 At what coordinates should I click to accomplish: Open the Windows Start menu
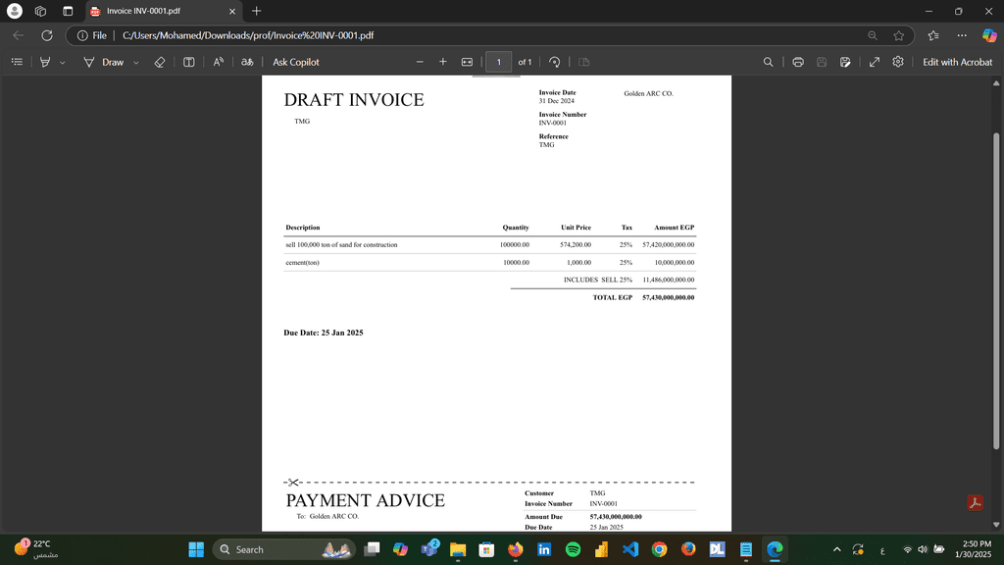click(196, 549)
